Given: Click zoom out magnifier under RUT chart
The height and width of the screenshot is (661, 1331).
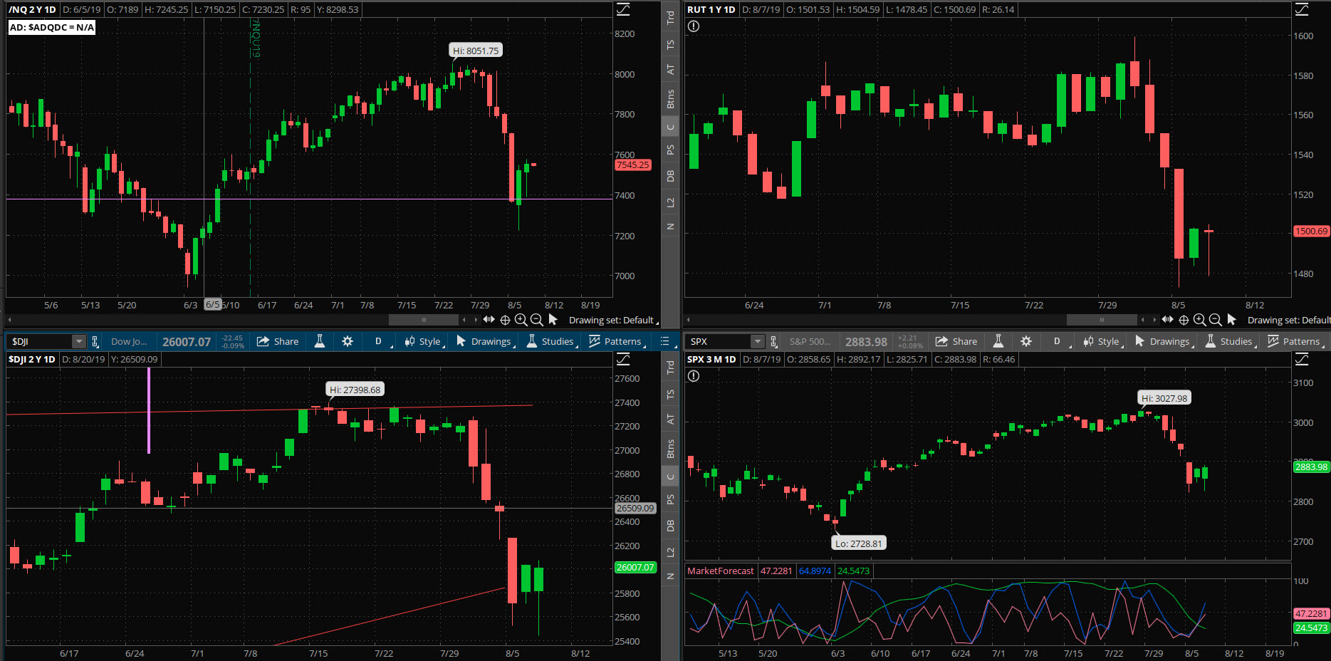Looking at the screenshot, I should [1215, 320].
